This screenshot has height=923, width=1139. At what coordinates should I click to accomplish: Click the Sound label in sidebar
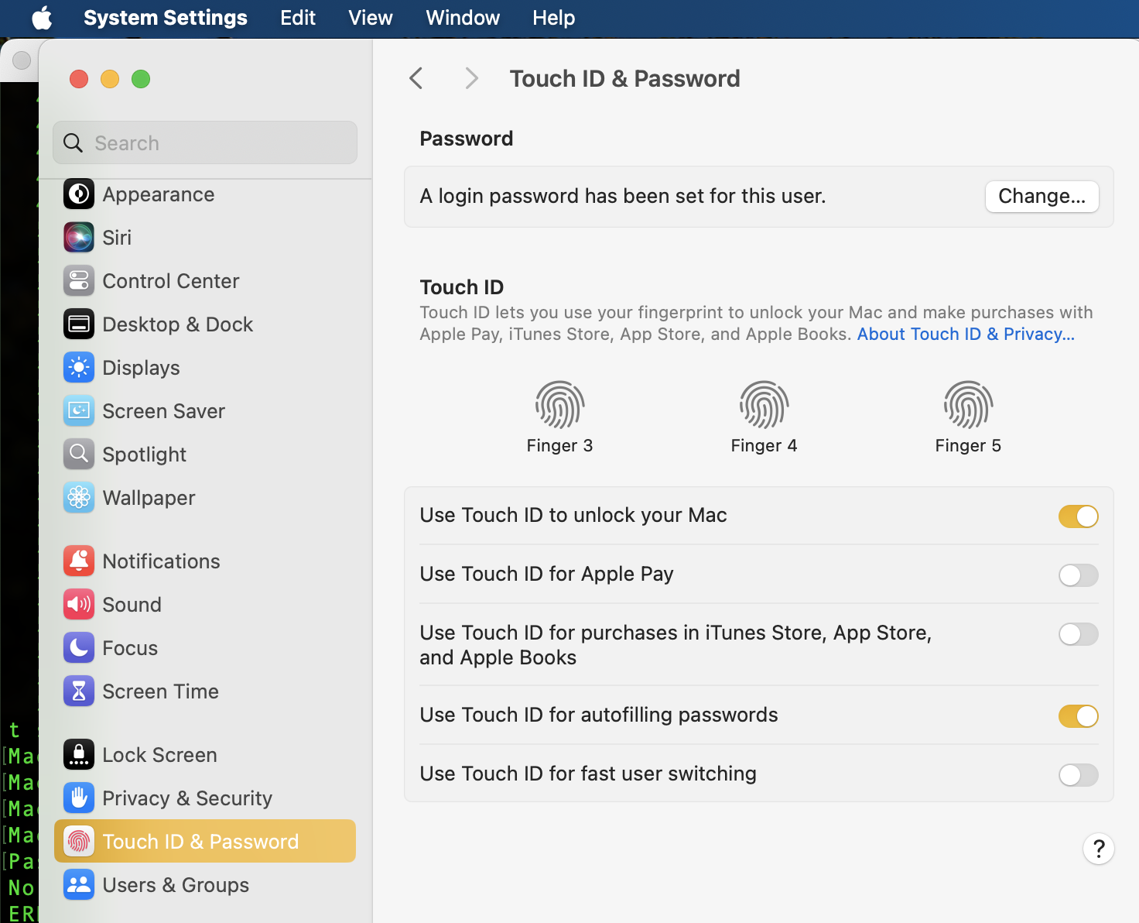pos(132,605)
